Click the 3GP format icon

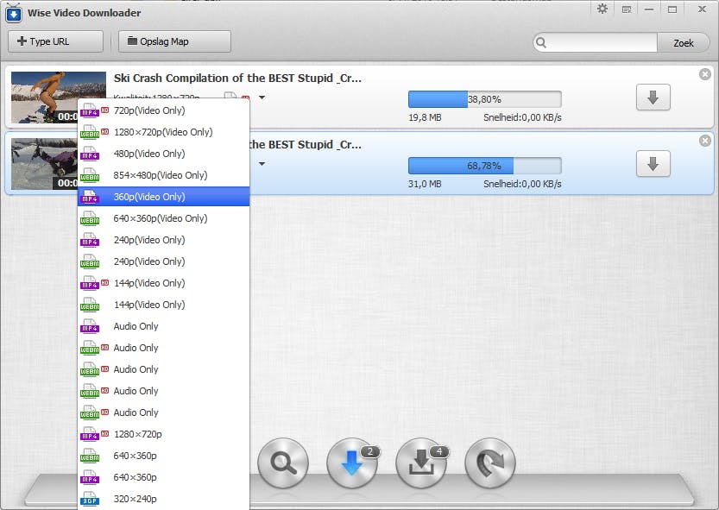(90, 499)
